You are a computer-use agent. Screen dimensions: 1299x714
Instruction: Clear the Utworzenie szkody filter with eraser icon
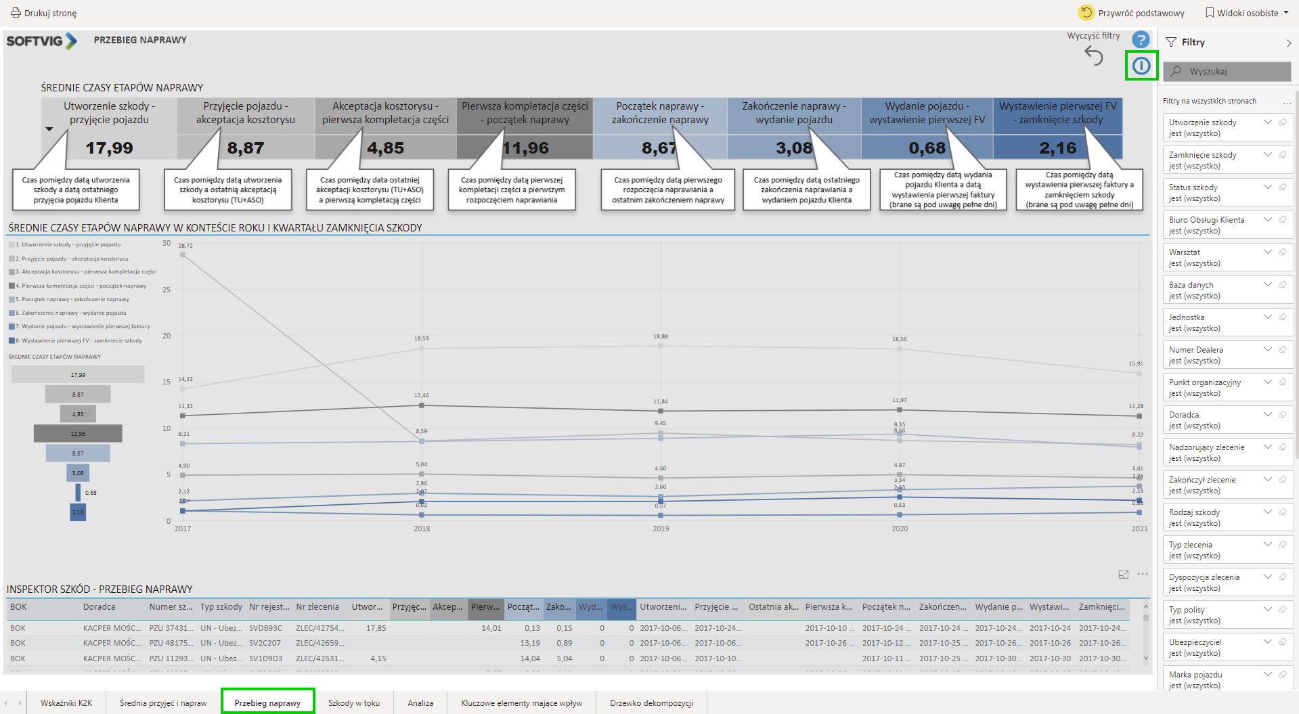[x=1282, y=122]
